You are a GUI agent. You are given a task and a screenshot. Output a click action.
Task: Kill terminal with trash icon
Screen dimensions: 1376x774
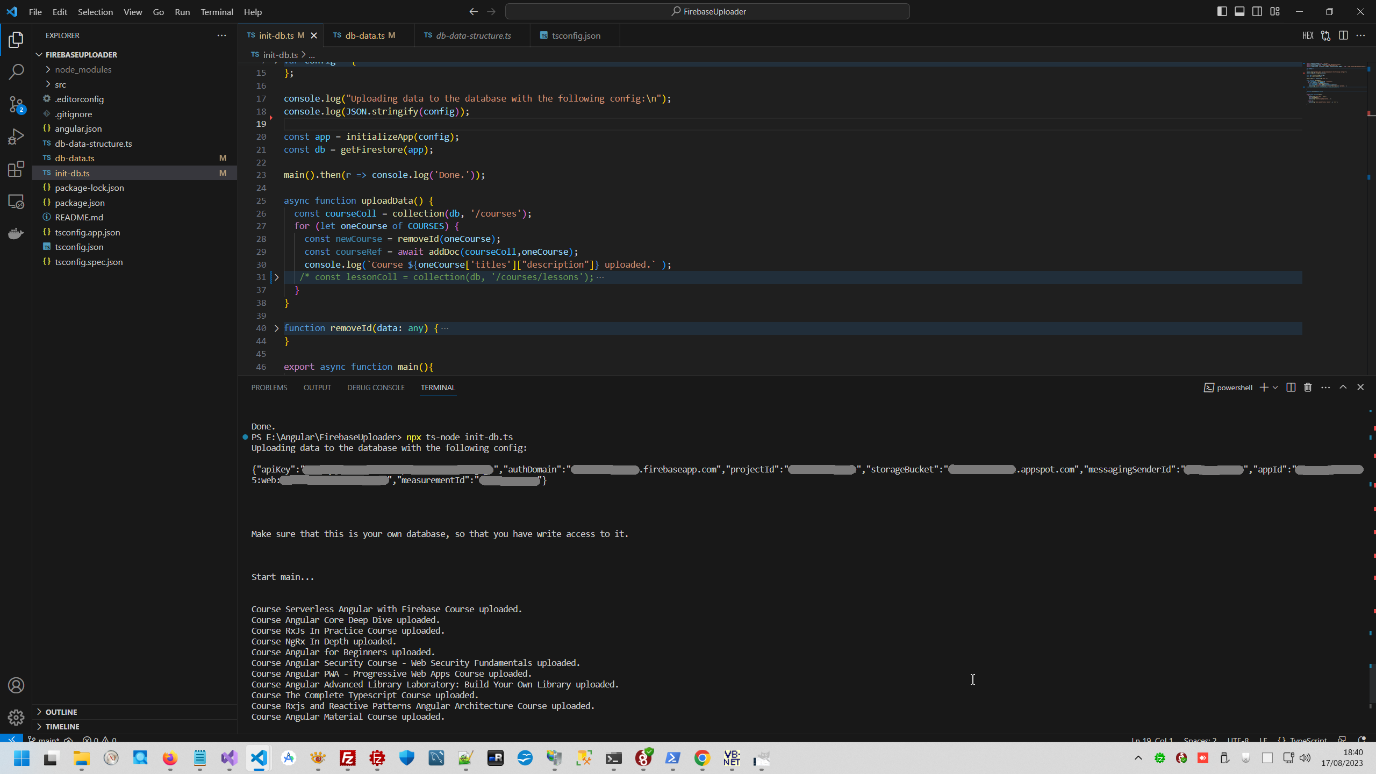coord(1308,388)
